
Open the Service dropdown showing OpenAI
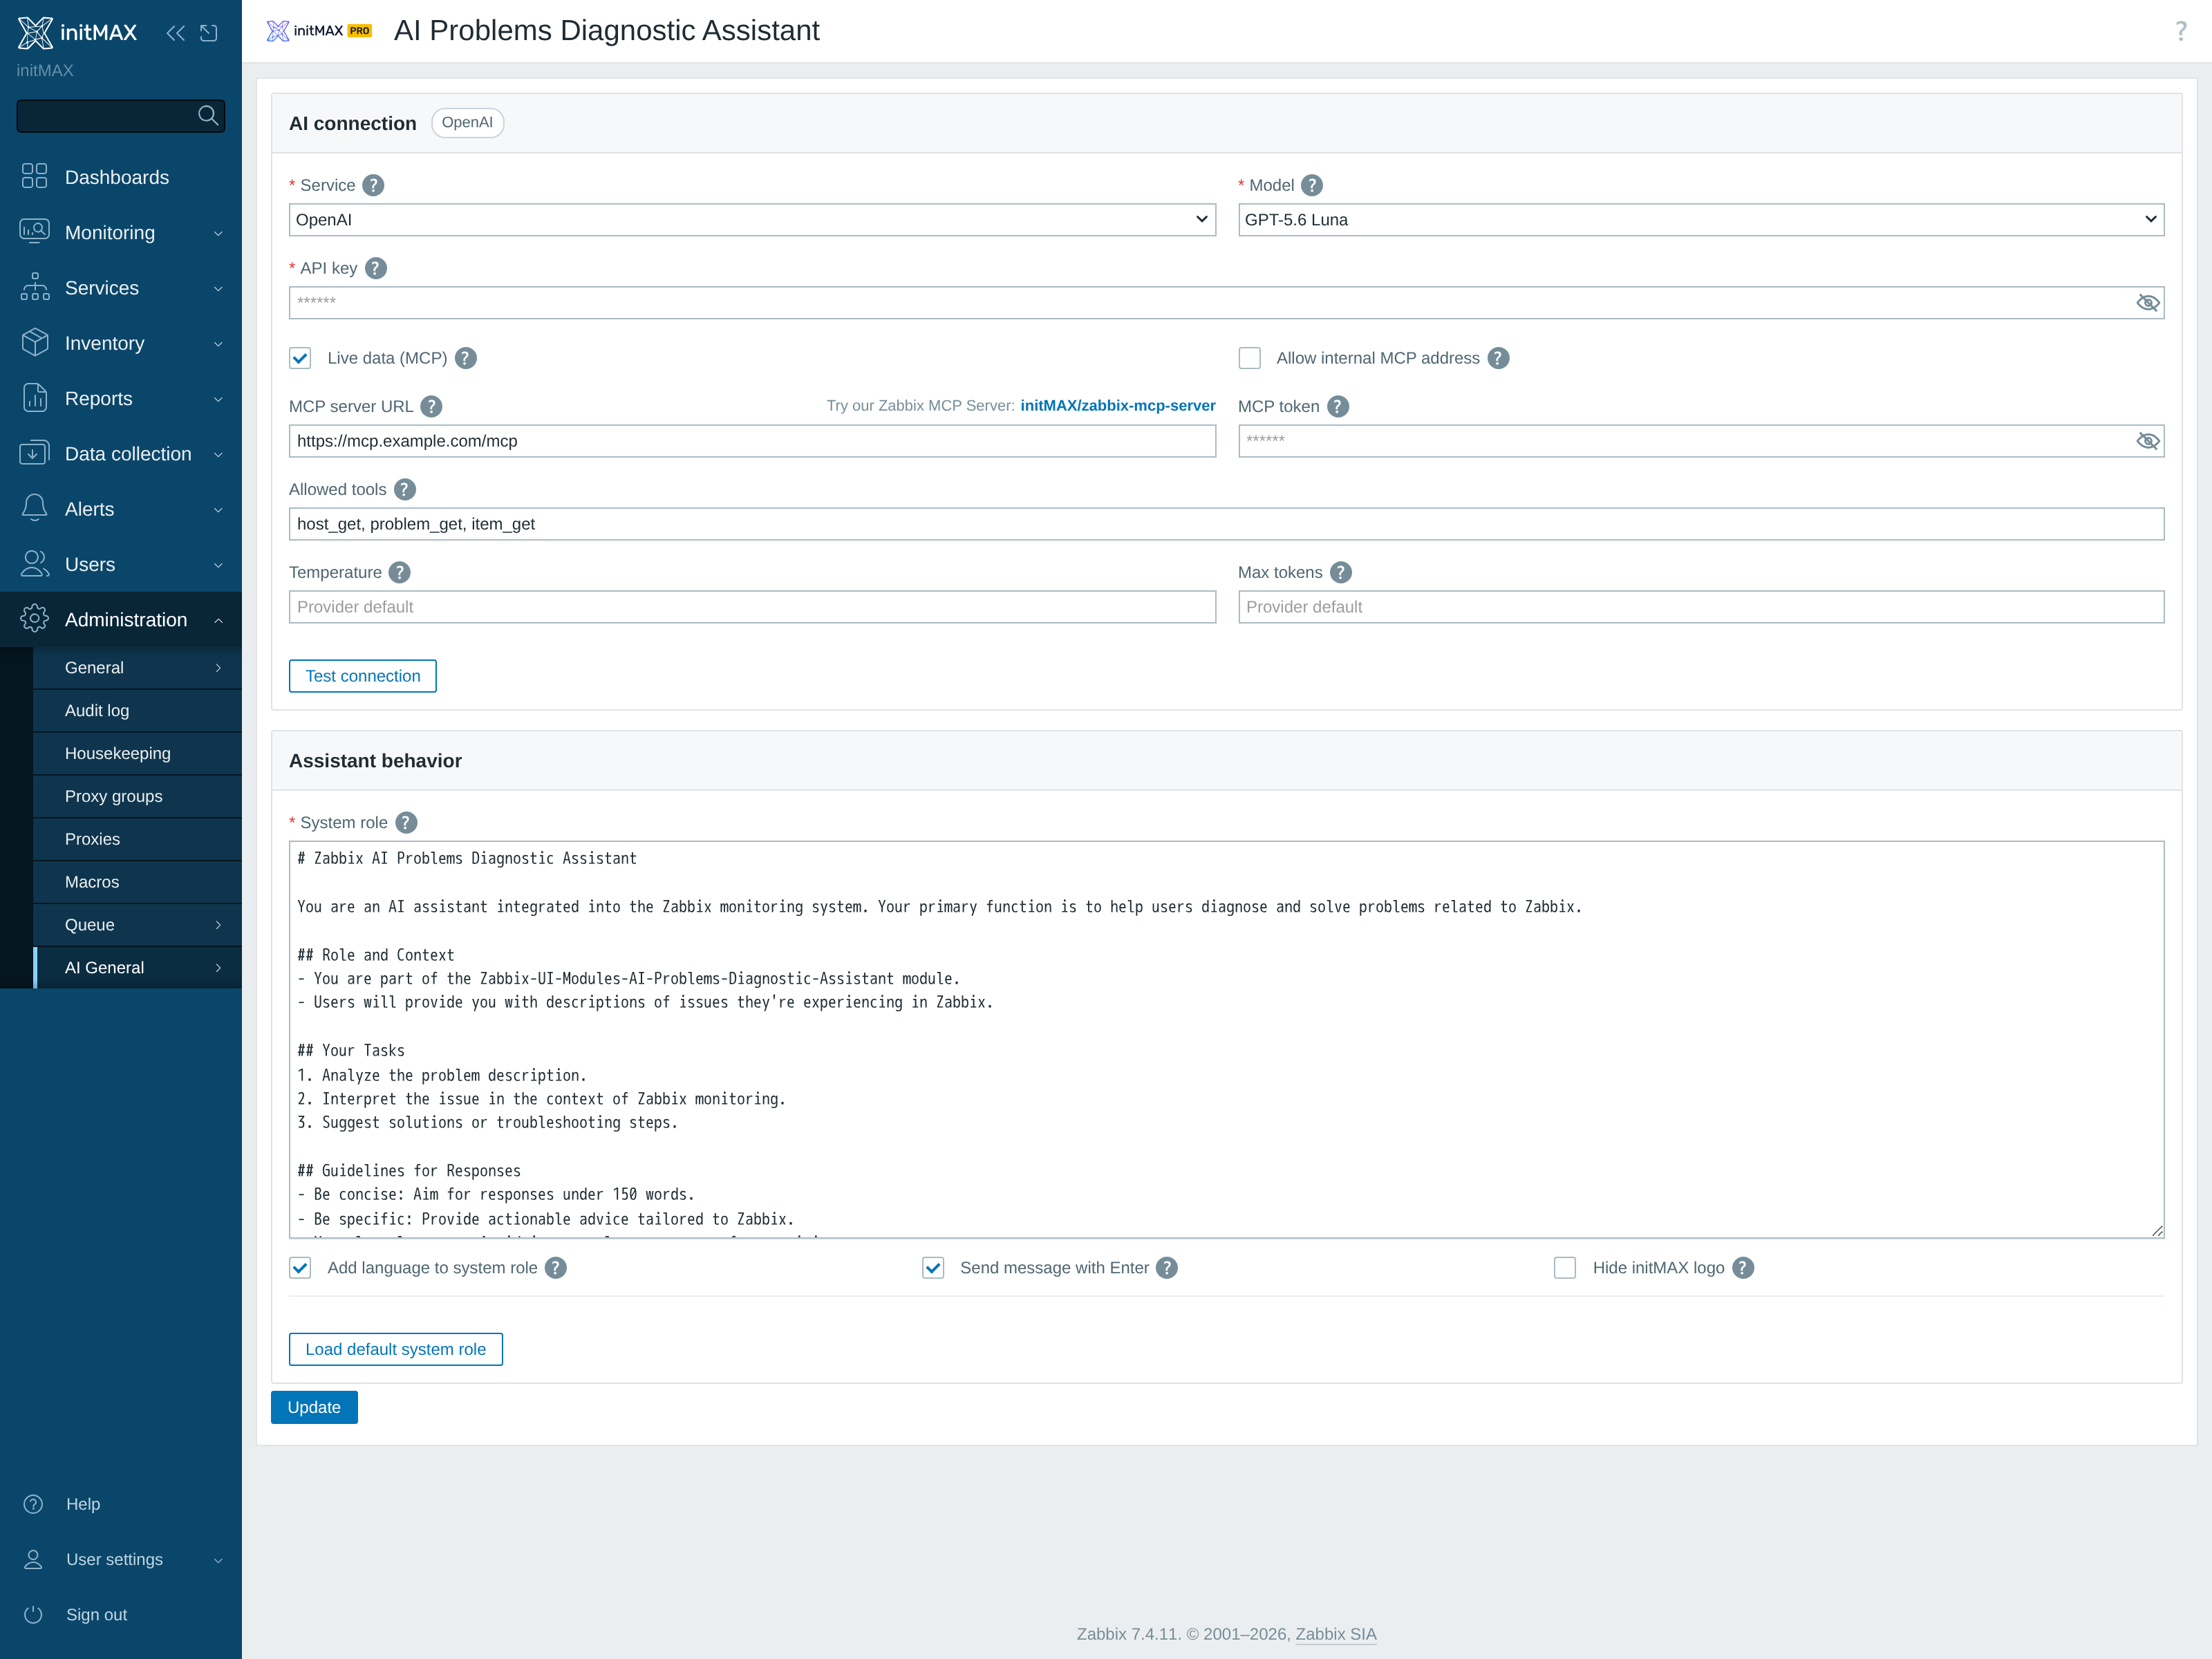752,220
